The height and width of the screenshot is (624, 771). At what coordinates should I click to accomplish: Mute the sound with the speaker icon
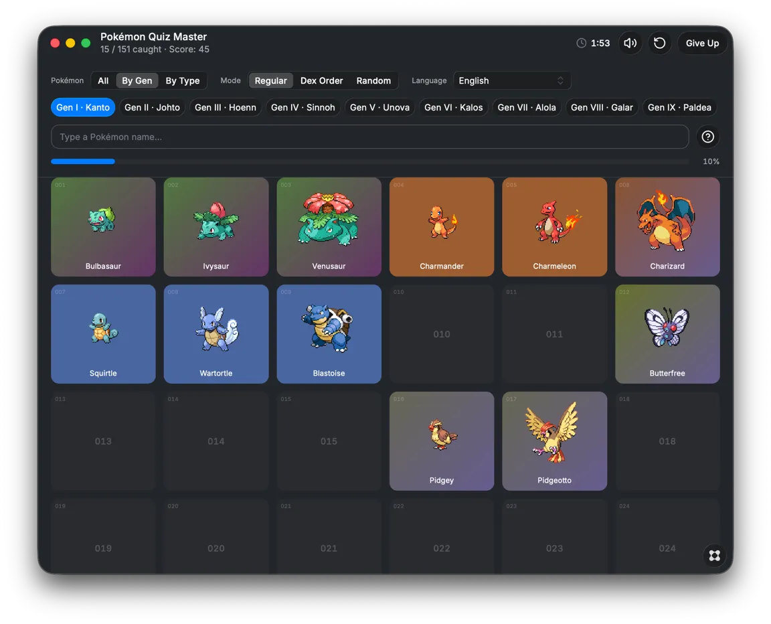pos(630,44)
